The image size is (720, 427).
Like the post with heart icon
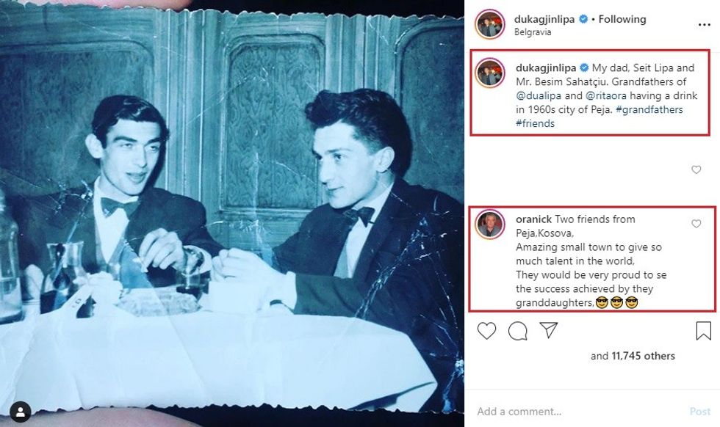[486, 331]
